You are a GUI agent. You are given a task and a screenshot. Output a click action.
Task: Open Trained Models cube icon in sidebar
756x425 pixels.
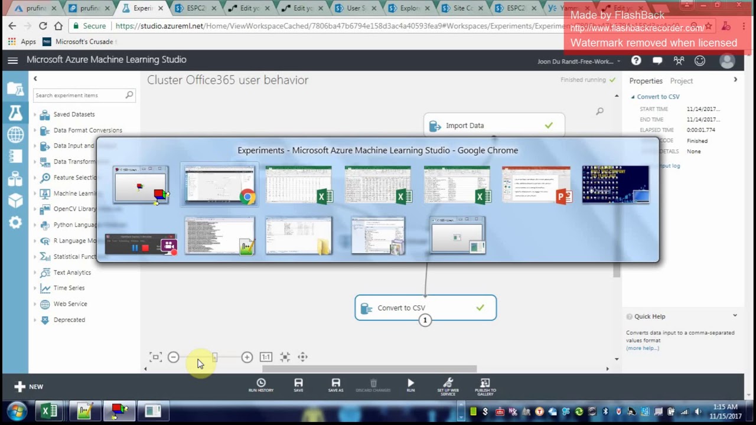[x=15, y=200]
